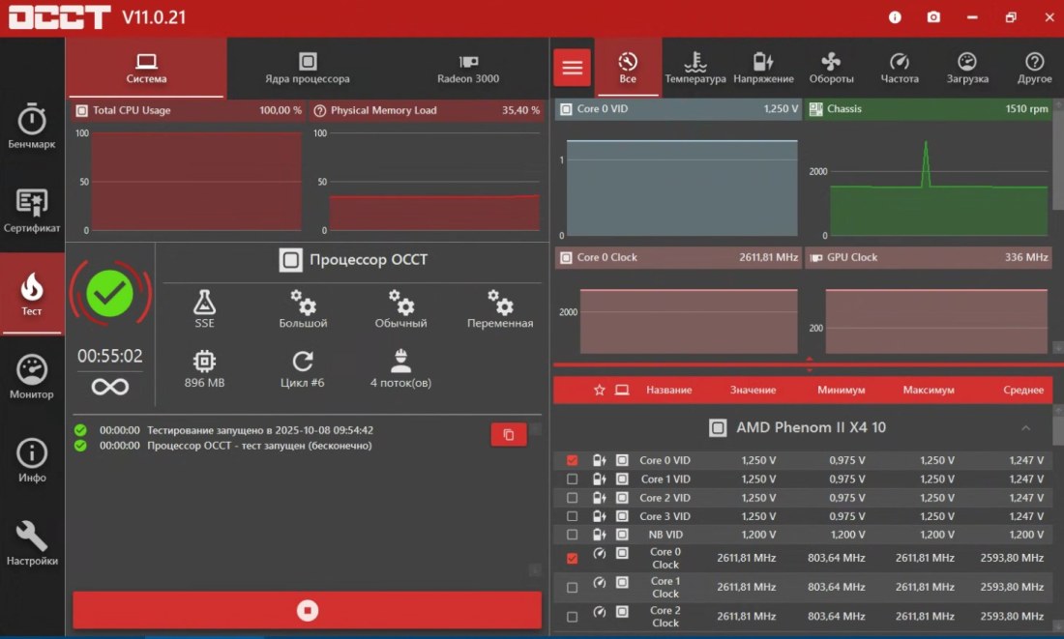Switch to the Ядра процессора tab
Viewport: 1064px width, 639px height.
(308, 68)
